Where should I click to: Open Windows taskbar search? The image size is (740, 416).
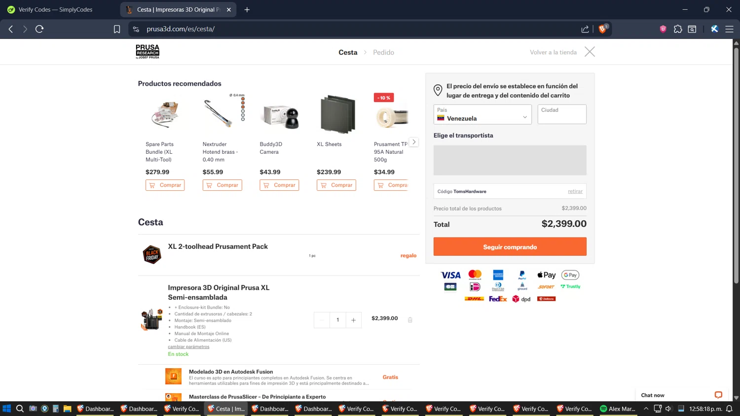pos(20,409)
